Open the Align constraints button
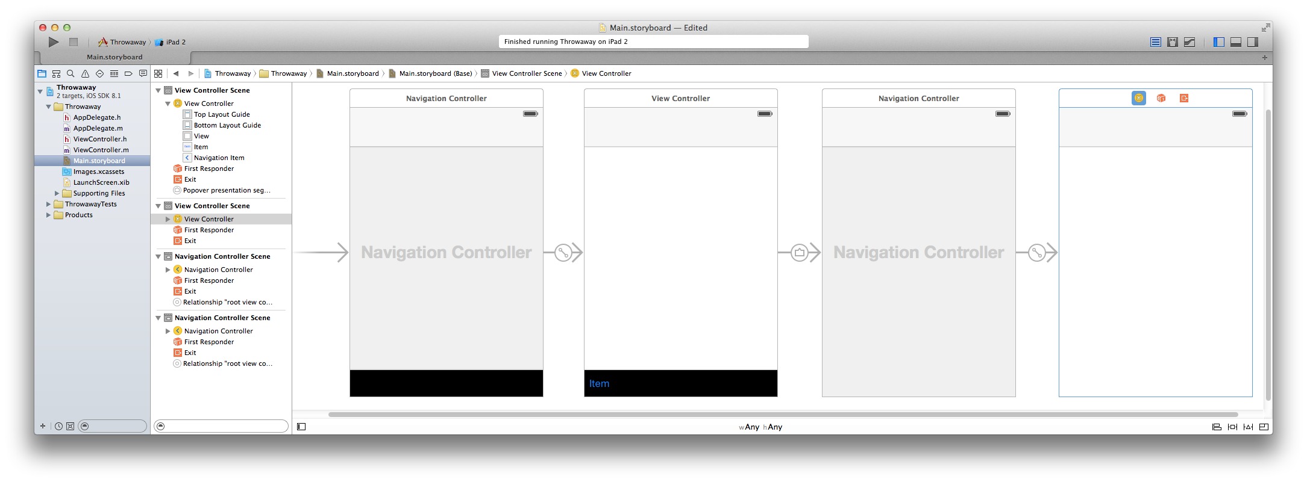The width and height of the screenshot is (1307, 482). [1217, 427]
